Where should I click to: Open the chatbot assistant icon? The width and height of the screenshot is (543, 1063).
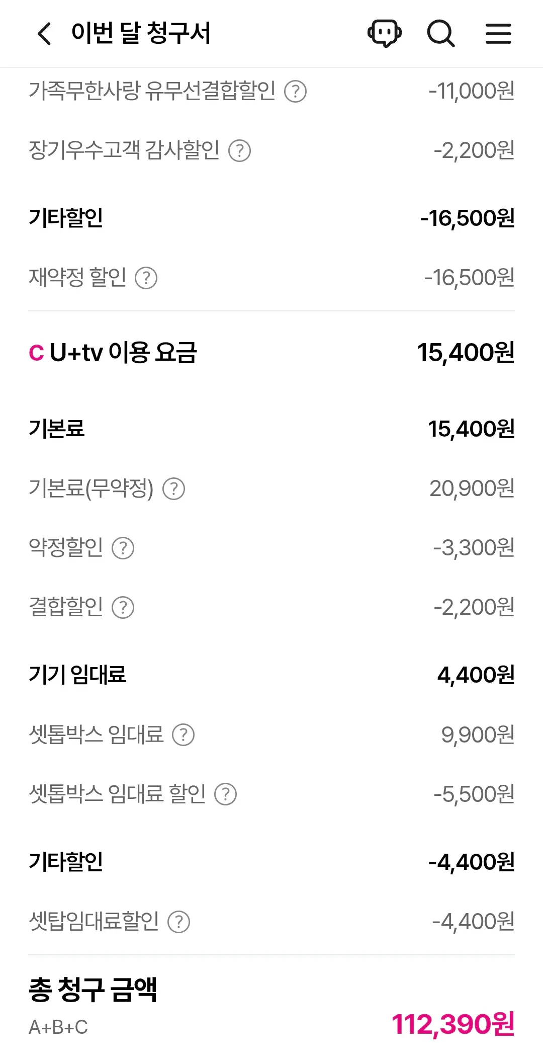click(x=385, y=34)
